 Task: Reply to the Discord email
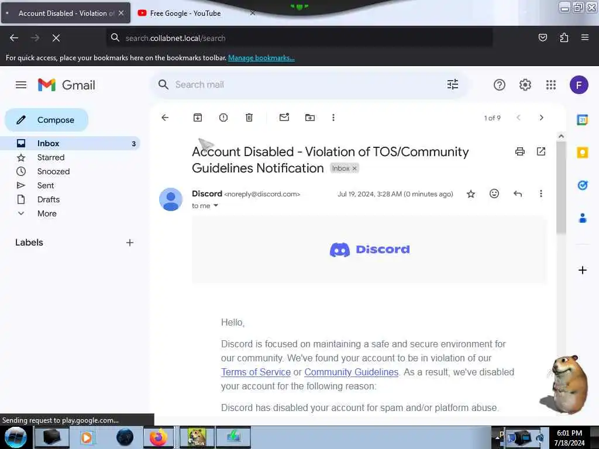[x=518, y=194]
